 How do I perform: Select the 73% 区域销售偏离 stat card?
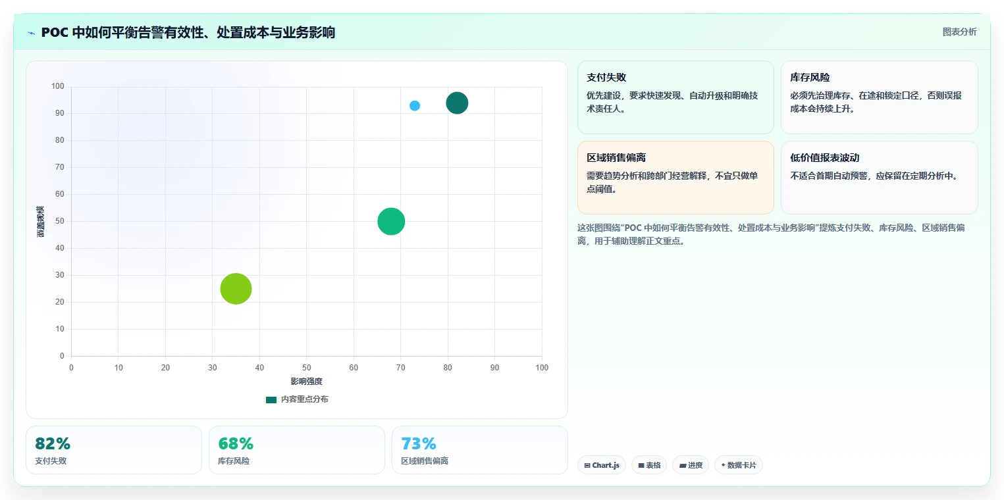[480, 450]
